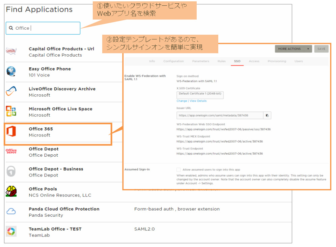Screen dimensions: 336x247
Task: Click the WS-Trust MEX Endpoint URL
Action: (x=220, y=142)
